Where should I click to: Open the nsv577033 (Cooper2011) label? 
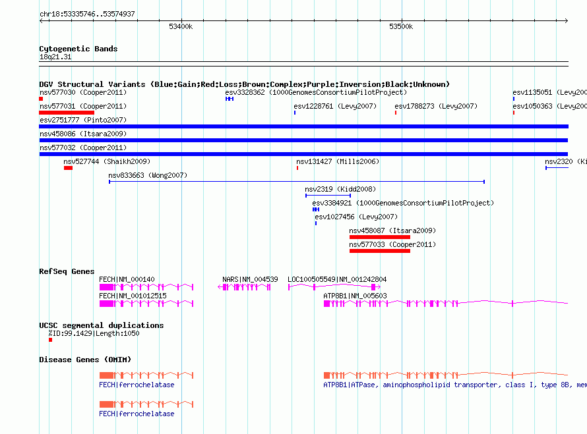coord(392,244)
